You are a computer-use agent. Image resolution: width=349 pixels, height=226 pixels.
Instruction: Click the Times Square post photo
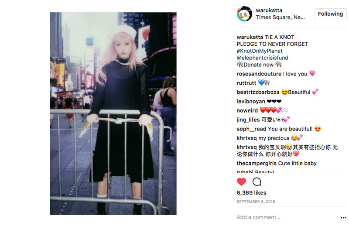pos(113,113)
